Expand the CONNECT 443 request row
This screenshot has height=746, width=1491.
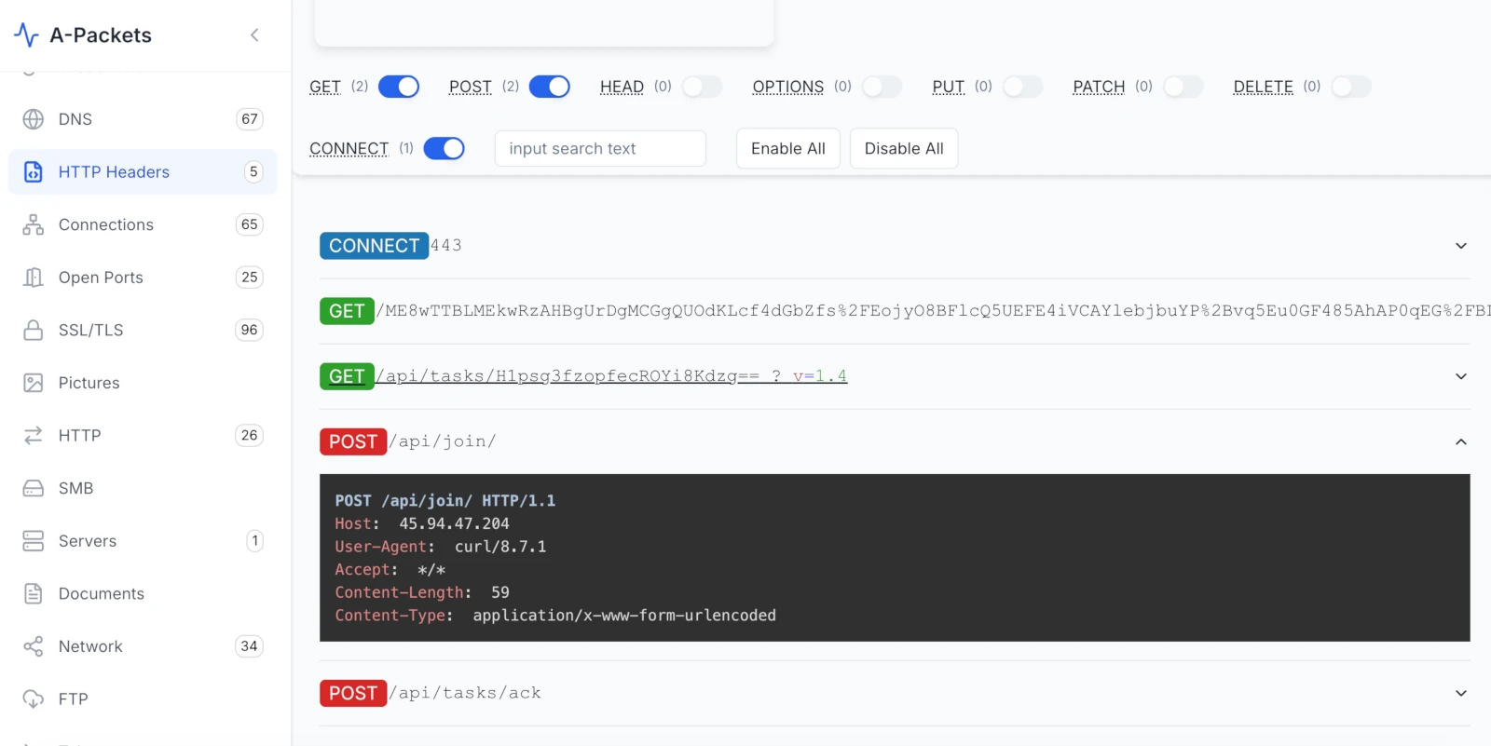point(1461,246)
